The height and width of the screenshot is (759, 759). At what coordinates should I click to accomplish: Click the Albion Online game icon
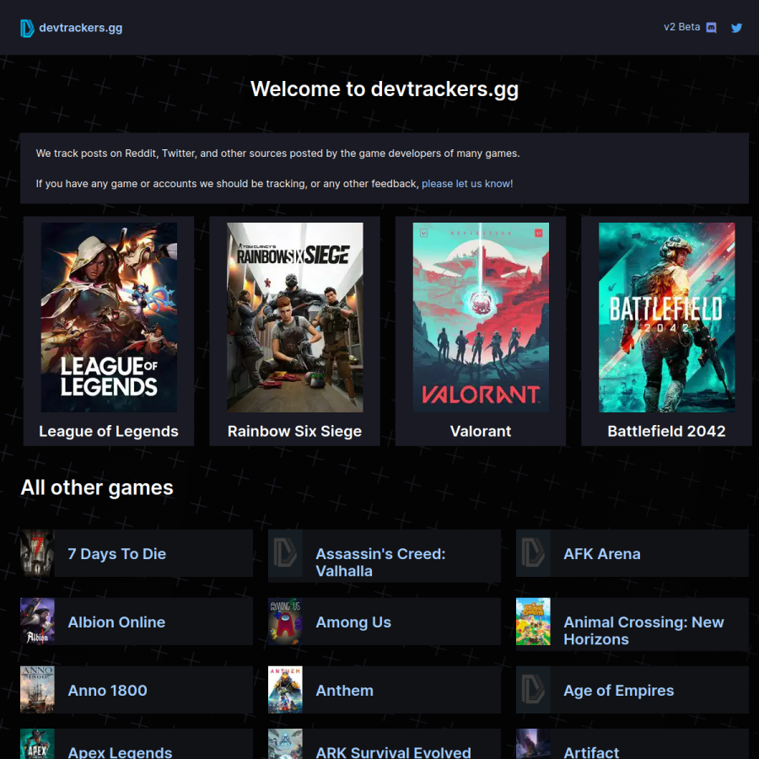tap(37, 621)
